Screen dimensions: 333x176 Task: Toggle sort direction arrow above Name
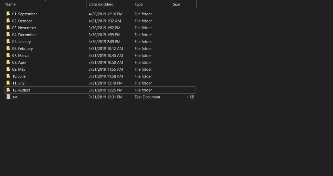(45, 1)
